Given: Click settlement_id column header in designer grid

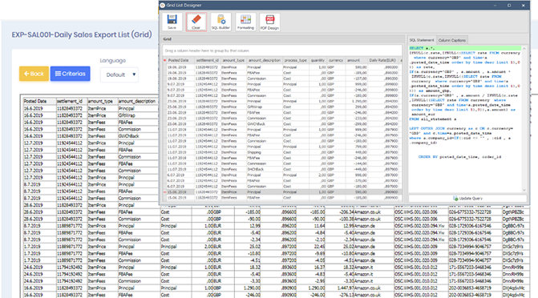Looking at the screenshot, I should coord(207,60).
